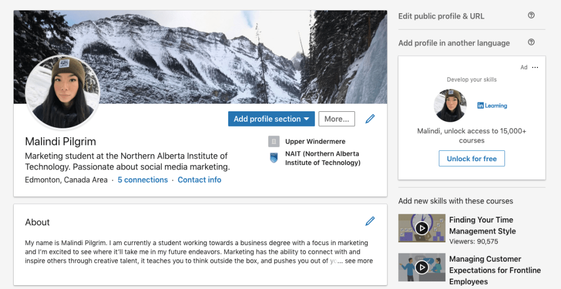Edit the About section with pencil icon
Screen dimensions: 561x289
[x=370, y=221]
